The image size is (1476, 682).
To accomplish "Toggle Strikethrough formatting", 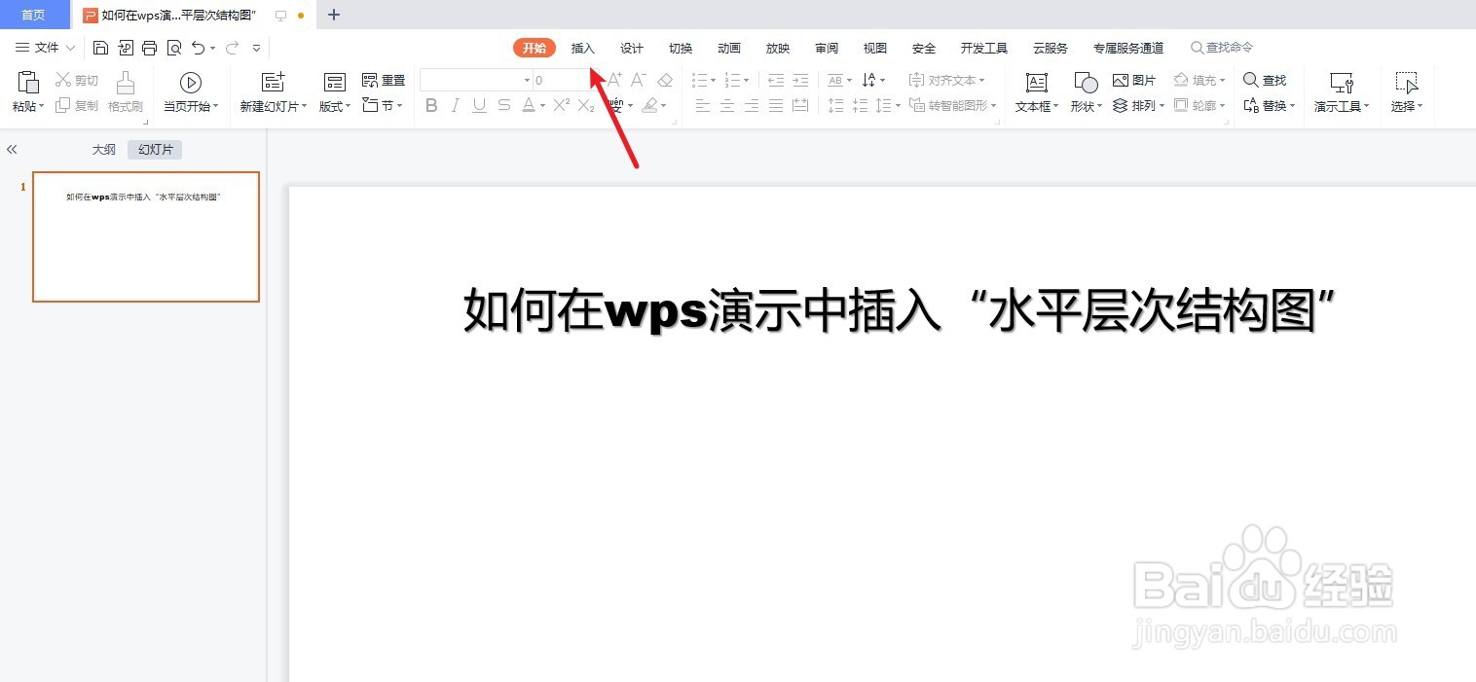I will 503,105.
